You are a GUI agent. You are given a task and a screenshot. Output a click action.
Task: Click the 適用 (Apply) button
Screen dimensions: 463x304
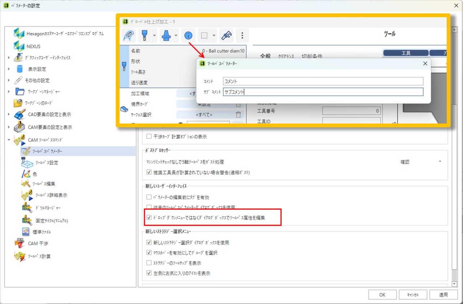pos(443,295)
